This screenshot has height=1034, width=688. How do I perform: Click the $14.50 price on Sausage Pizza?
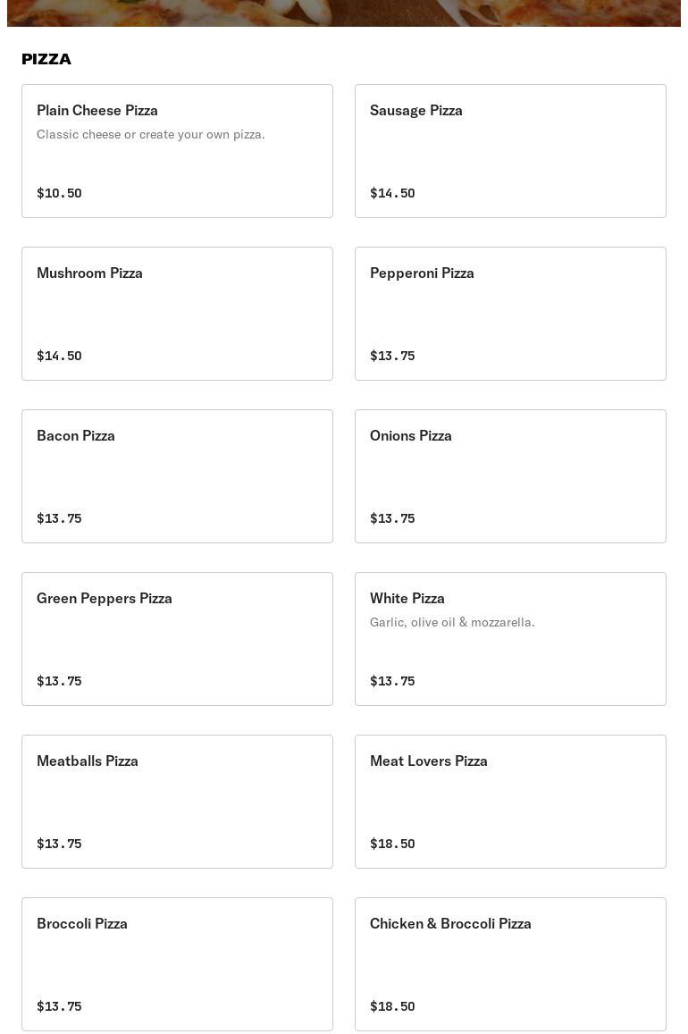point(392,193)
